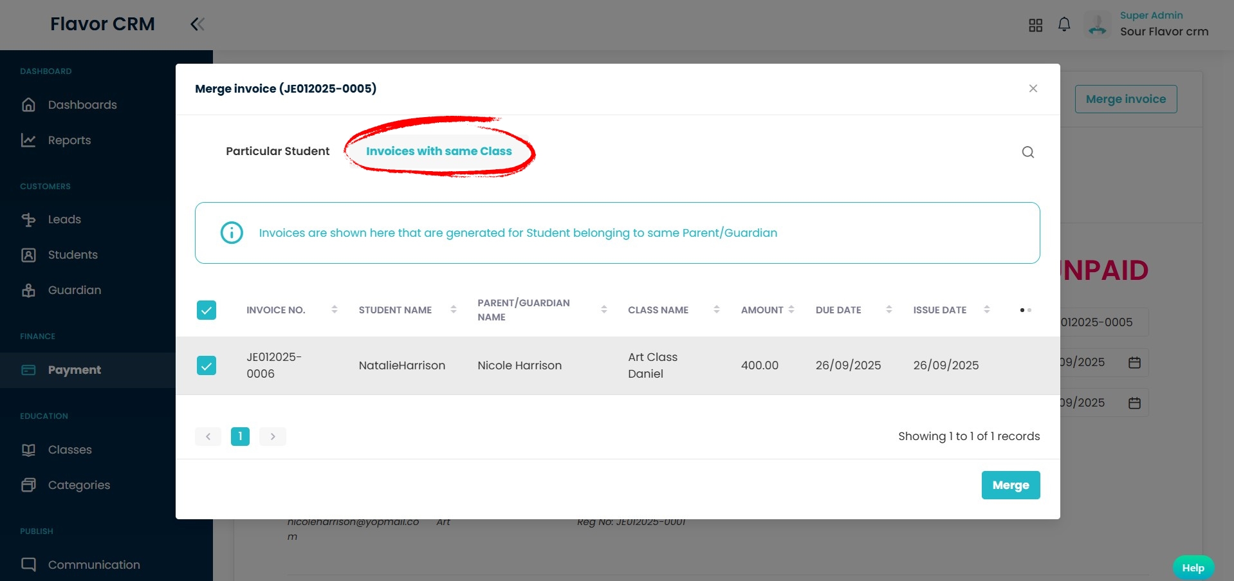Switch to Particular Student tab
Viewport: 1234px width, 581px height.
click(277, 151)
